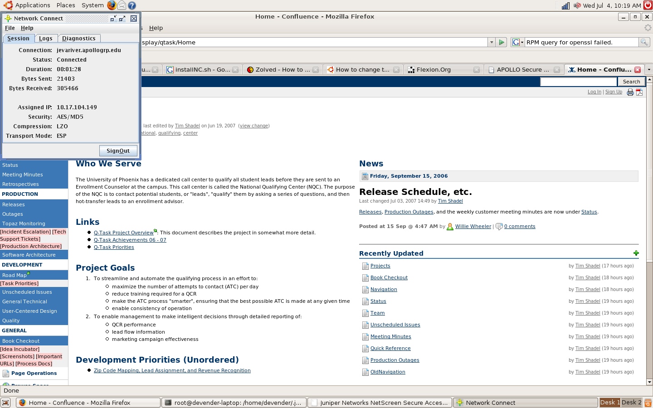Click the volume icon in system tray

coord(577,5)
